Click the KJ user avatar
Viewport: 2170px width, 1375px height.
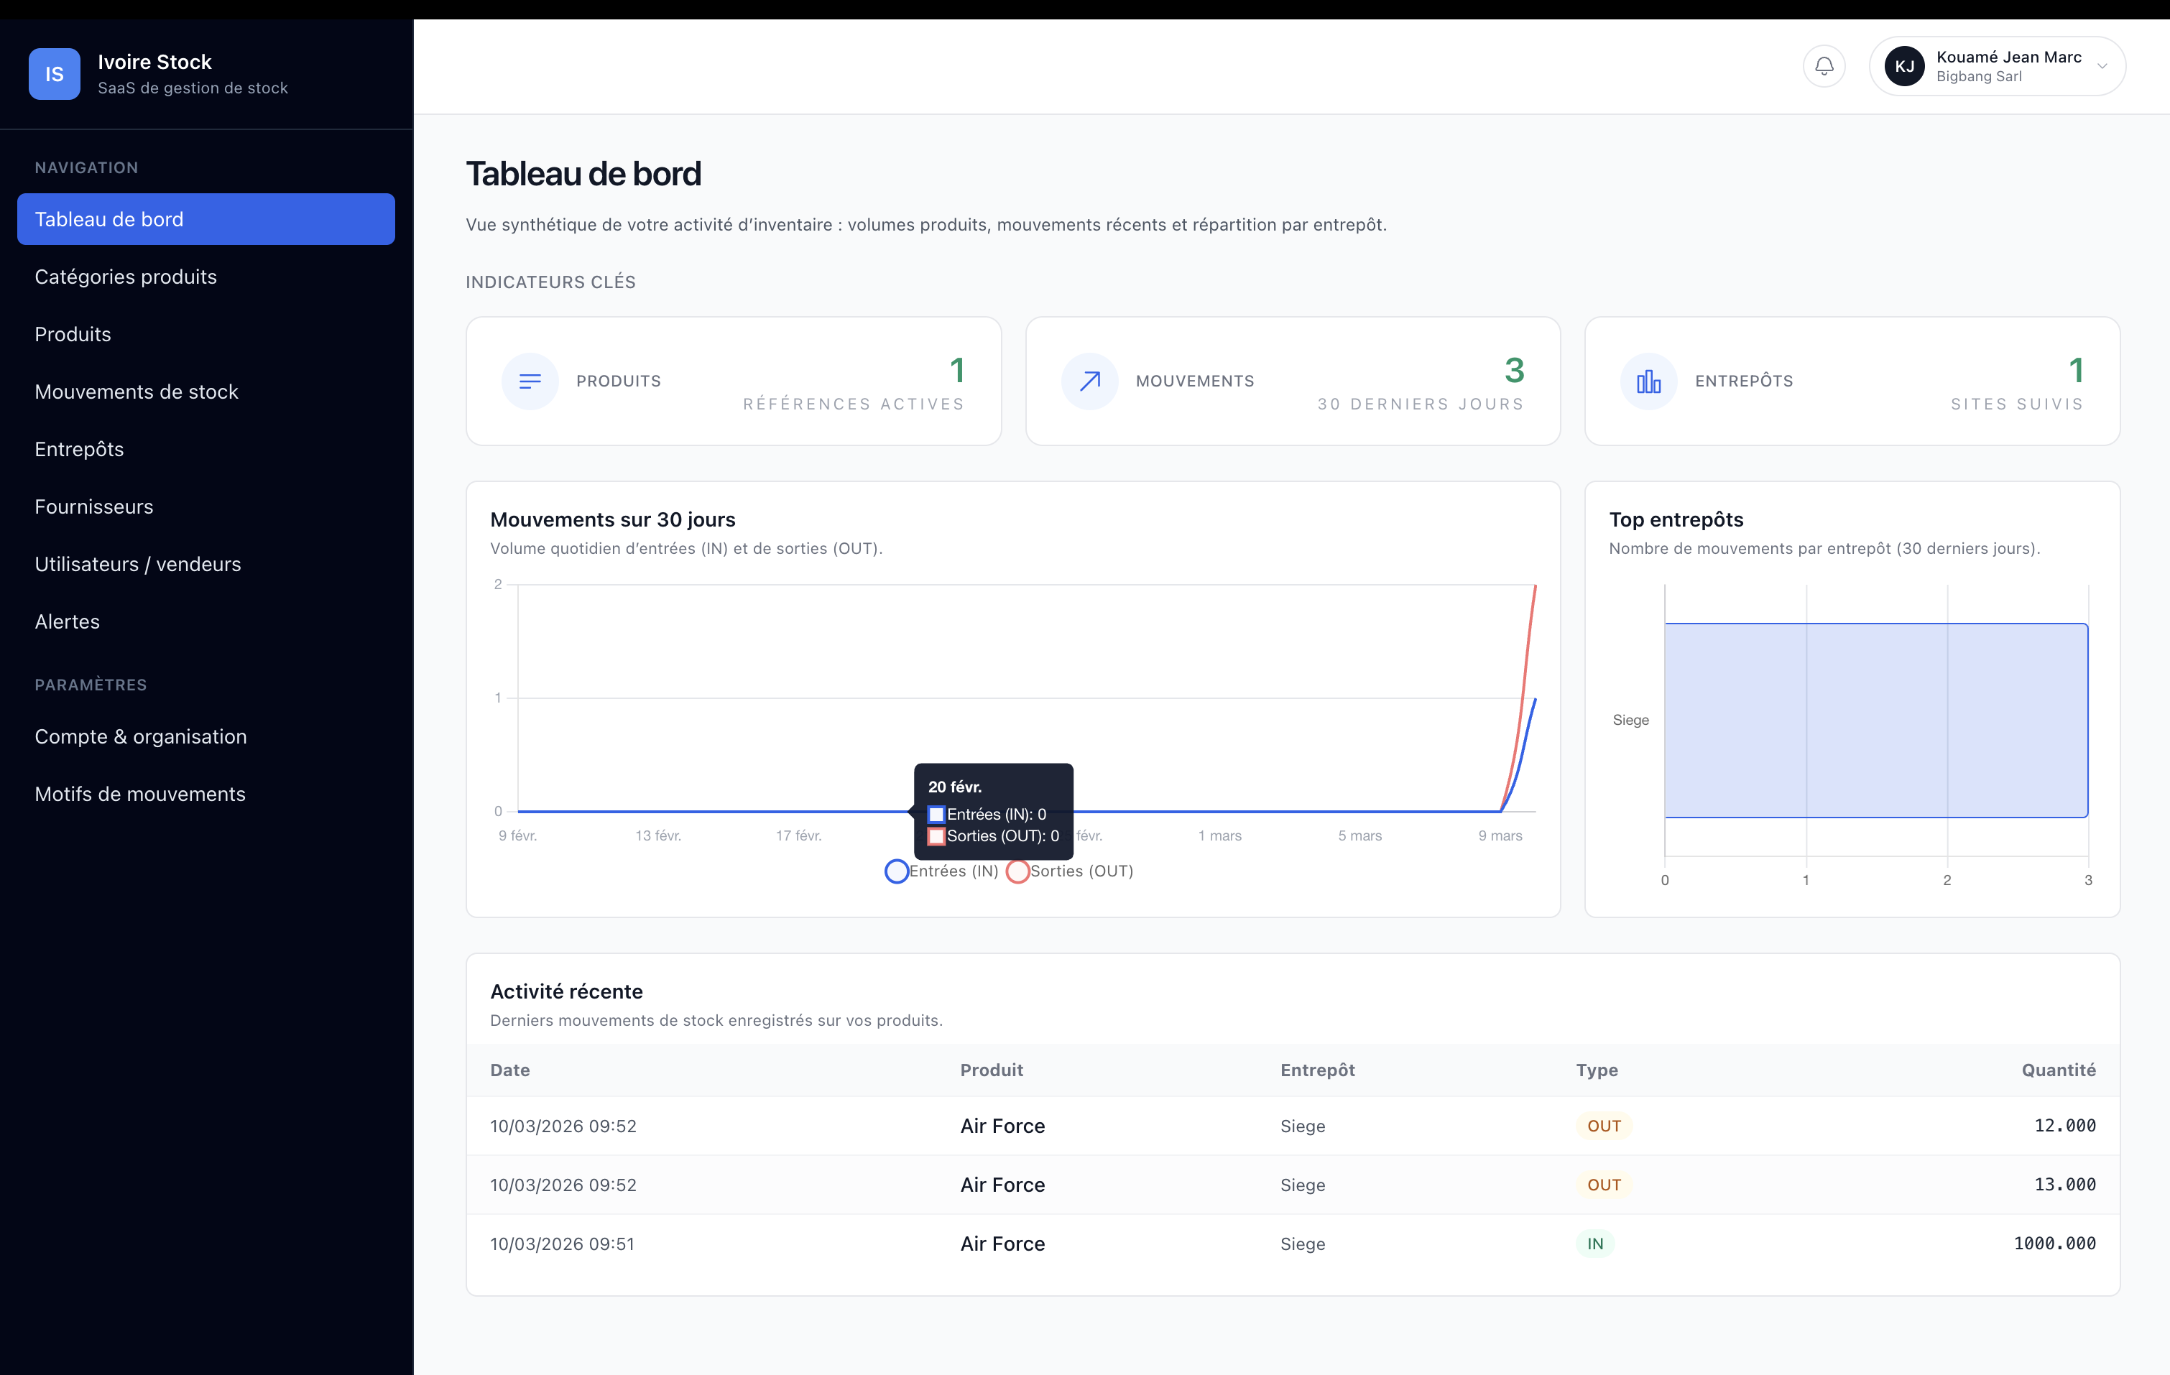tap(1903, 66)
